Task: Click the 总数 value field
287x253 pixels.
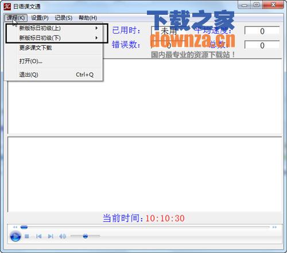Action: [x=262, y=45]
